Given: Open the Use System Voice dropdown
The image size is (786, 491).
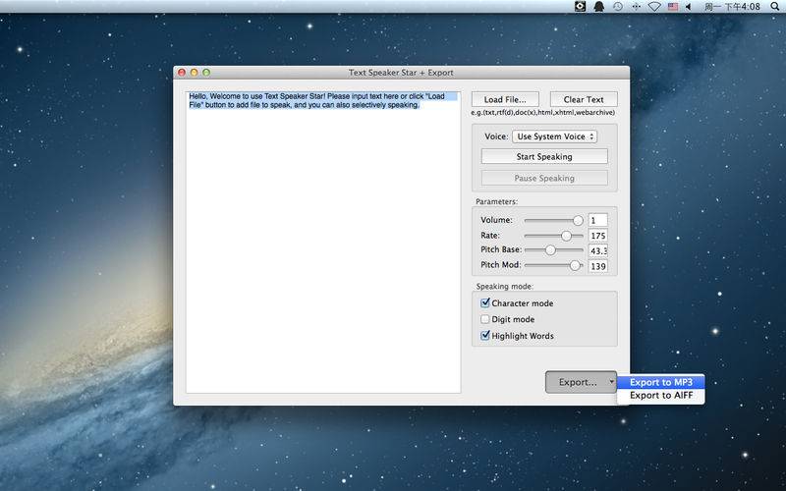Looking at the screenshot, I should 554,136.
